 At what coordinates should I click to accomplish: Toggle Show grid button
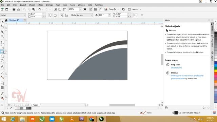95,9
